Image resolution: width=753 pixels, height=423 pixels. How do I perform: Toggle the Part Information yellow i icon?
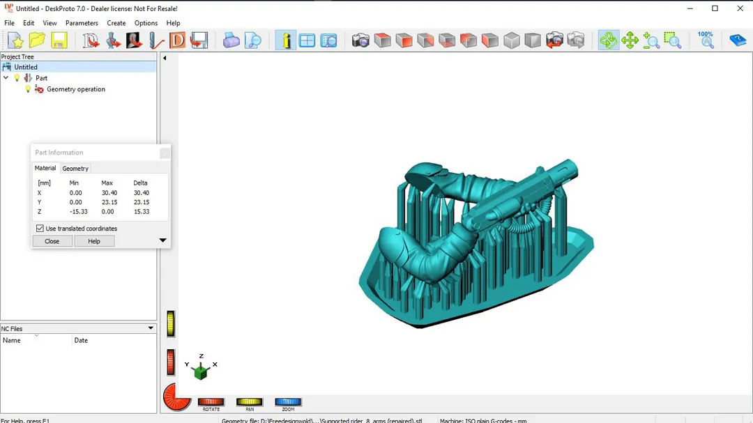coord(286,40)
